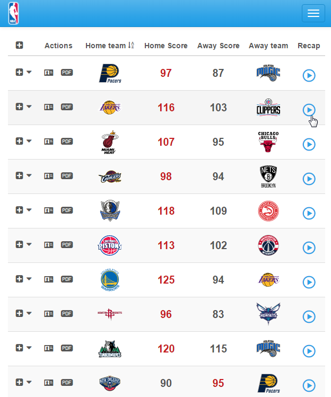Play recap for Lakers vs Clippers game
The width and height of the screenshot is (331, 397).
(x=309, y=110)
